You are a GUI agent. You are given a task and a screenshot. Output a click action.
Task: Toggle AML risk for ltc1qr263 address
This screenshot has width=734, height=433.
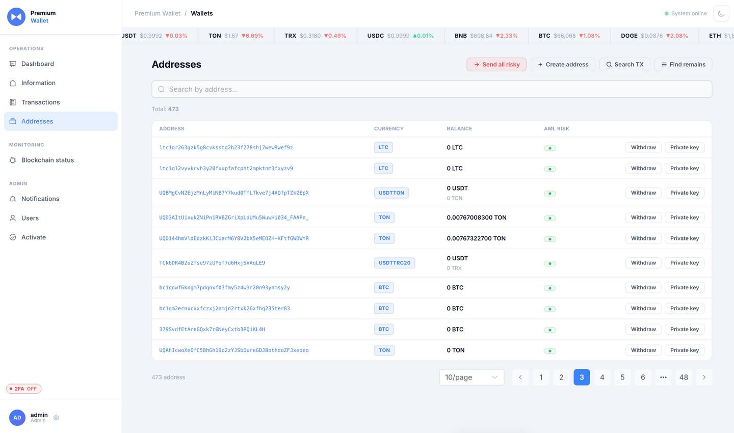(x=550, y=148)
